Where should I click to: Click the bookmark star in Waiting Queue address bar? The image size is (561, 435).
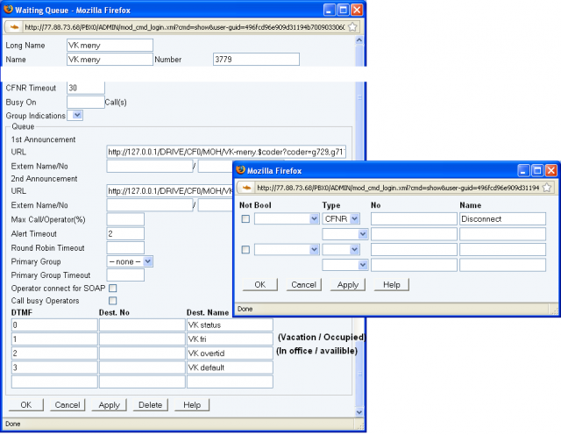[x=352, y=27]
